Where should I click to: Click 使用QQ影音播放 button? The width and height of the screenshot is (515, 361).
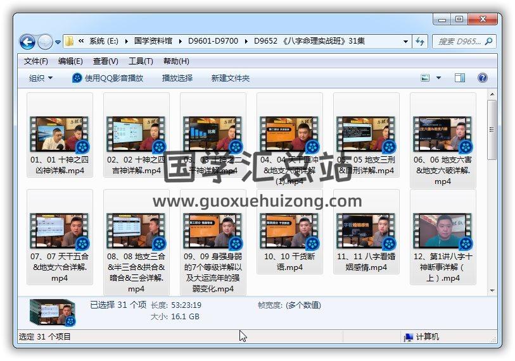coord(108,78)
